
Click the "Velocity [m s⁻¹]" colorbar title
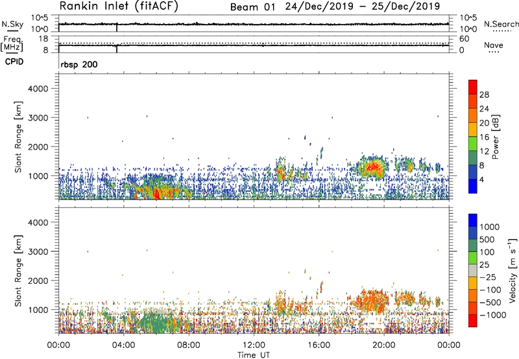point(513,270)
